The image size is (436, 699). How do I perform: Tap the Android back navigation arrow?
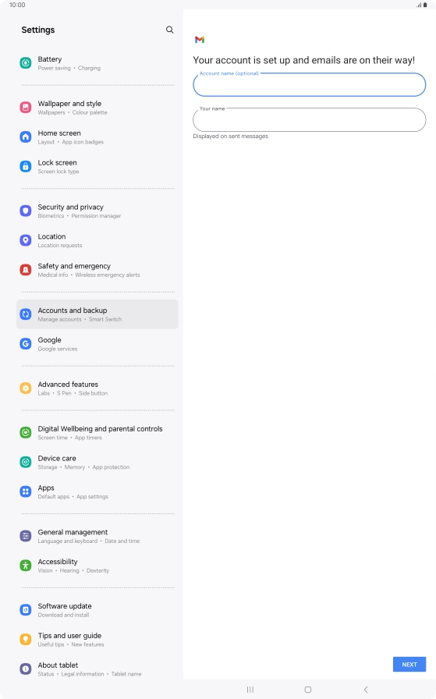[x=366, y=690]
